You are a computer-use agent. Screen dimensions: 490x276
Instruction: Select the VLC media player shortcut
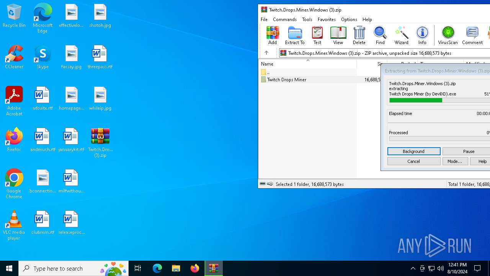click(14, 225)
